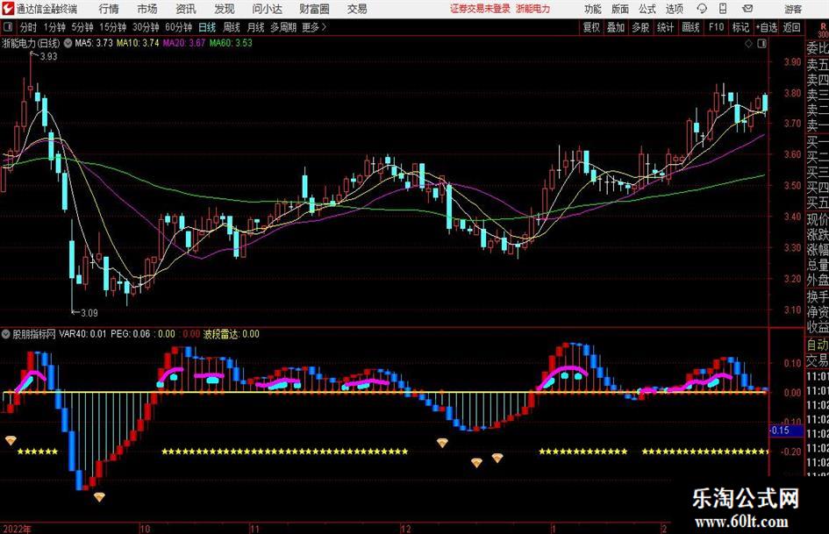The width and height of the screenshot is (829, 534).
Task: Click the MA20: 3.67 indicator value
Action: 184,43
